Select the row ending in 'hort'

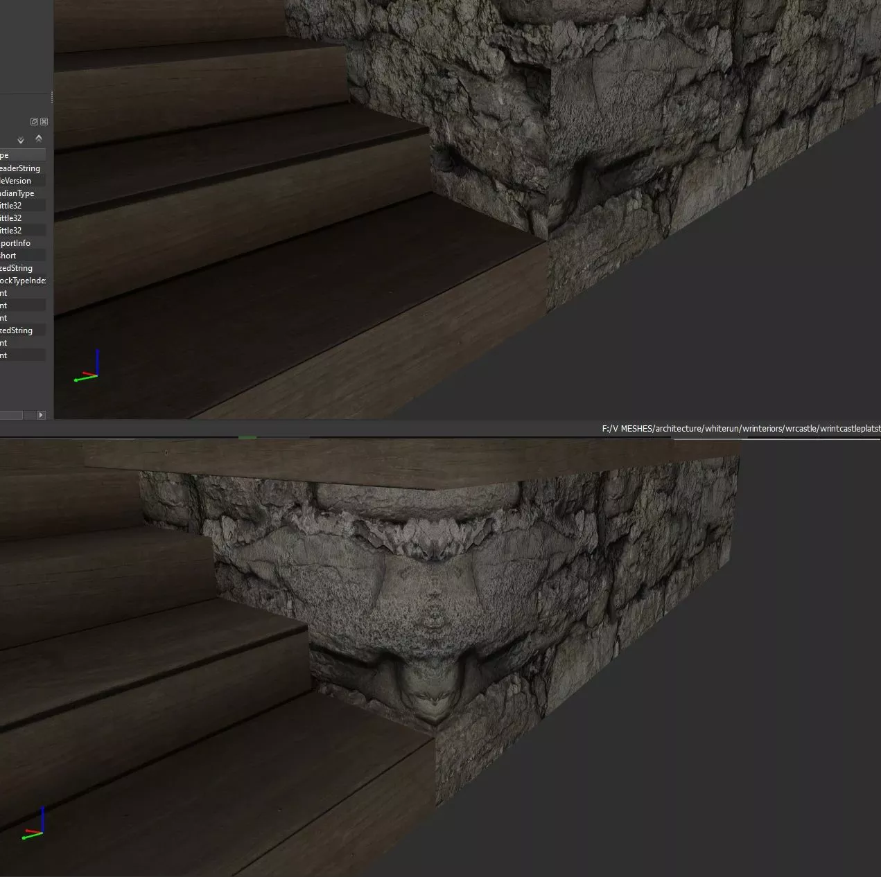click(23, 256)
